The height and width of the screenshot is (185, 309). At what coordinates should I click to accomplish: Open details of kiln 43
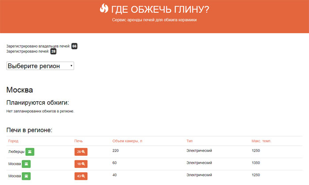coord(81,176)
